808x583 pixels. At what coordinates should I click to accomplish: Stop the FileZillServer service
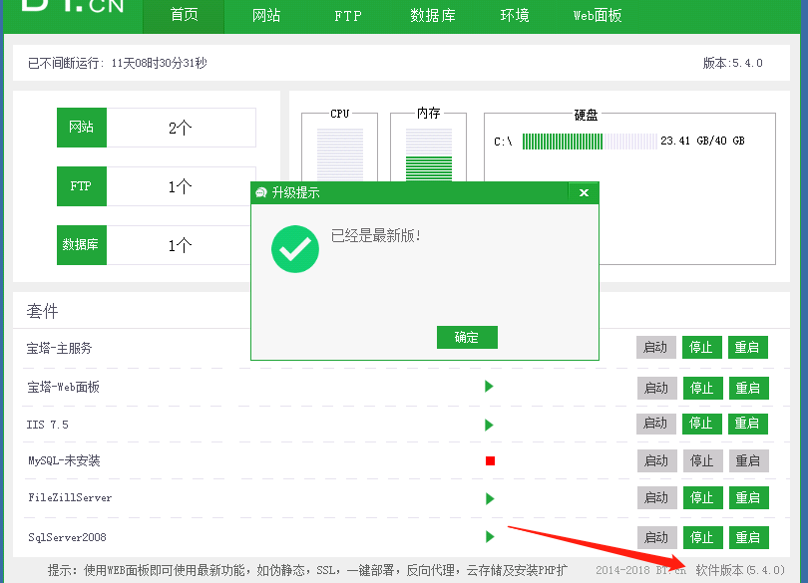point(702,497)
